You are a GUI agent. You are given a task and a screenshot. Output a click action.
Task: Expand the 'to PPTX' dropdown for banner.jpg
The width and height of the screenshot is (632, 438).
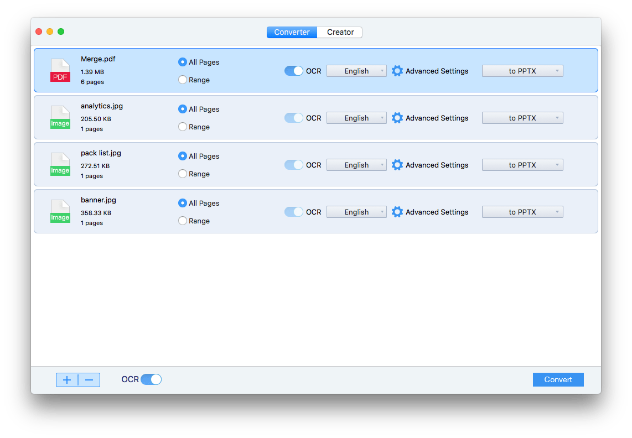click(x=522, y=212)
